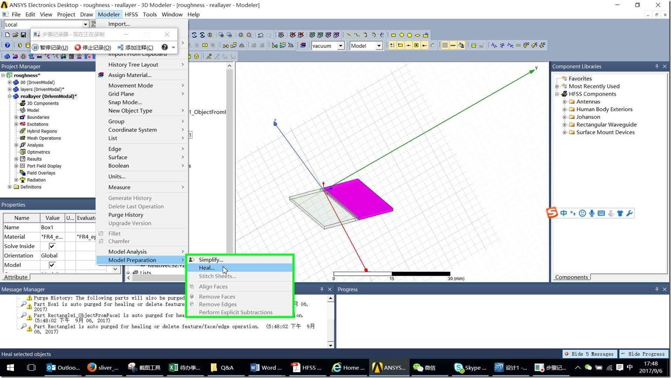Screen dimensions: 671x378
Task: Select the Draw Rectangle tool
Action: pyautogui.click(x=393, y=35)
